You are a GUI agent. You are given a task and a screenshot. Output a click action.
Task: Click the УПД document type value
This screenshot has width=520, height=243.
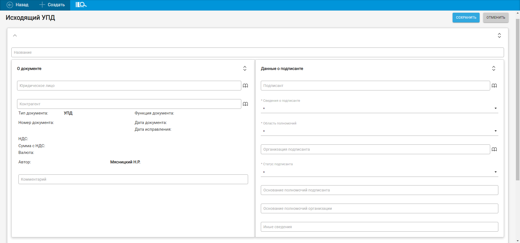[x=68, y=113]
